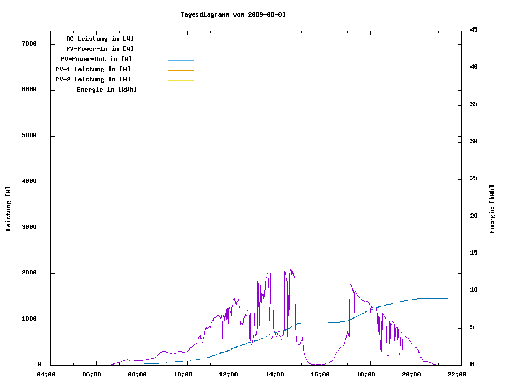515x386 pixels.
Task: Click the 7000 label on the power axis
Action: pos(29,43)
